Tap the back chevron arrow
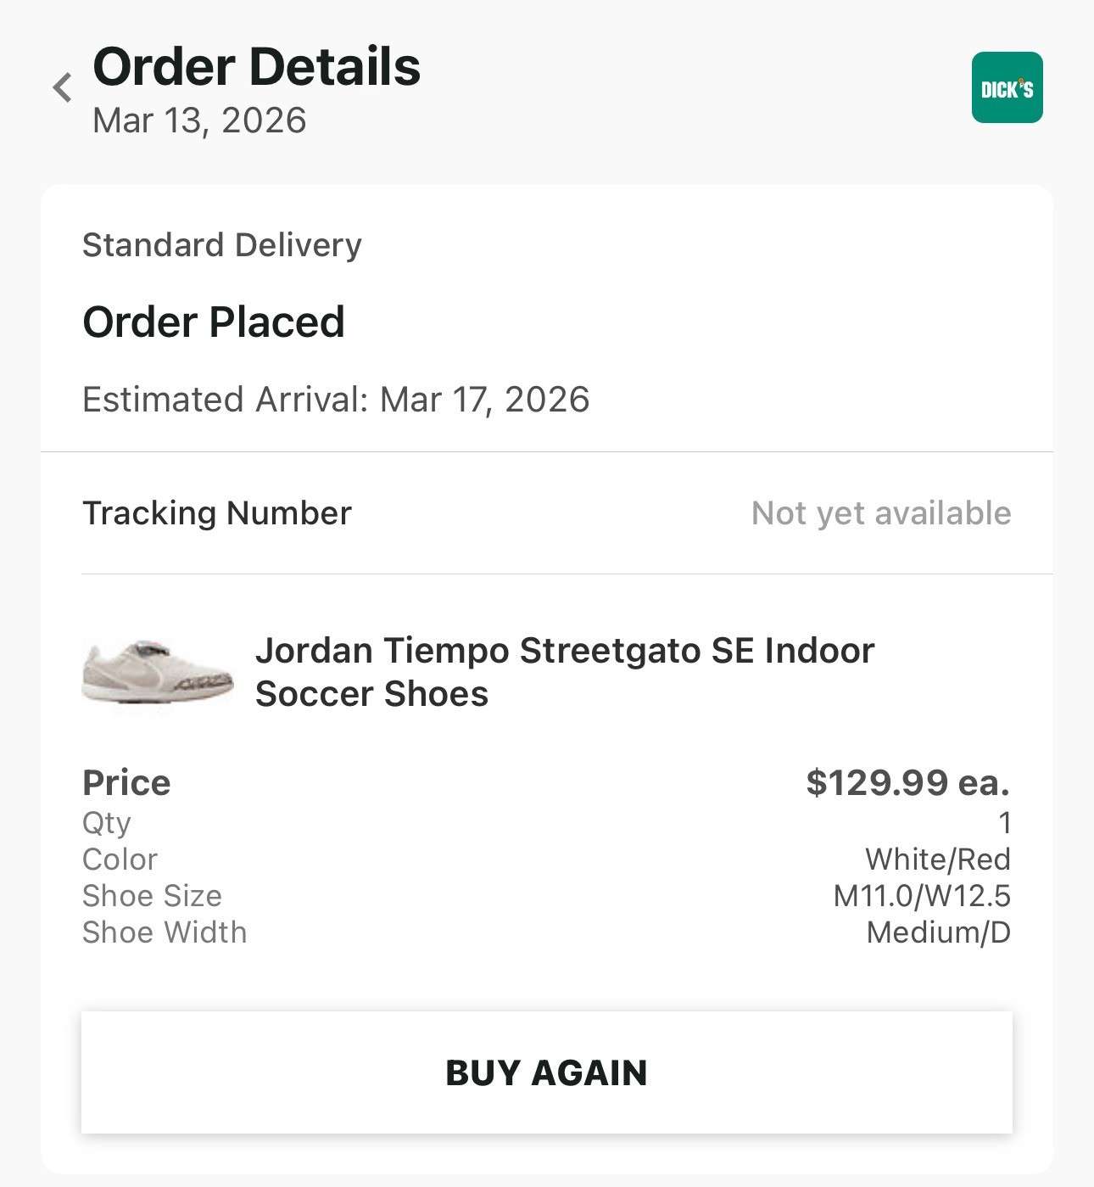Image resolution: width=1094 pixels, height=1187 pixels. (x=62, y=87)
